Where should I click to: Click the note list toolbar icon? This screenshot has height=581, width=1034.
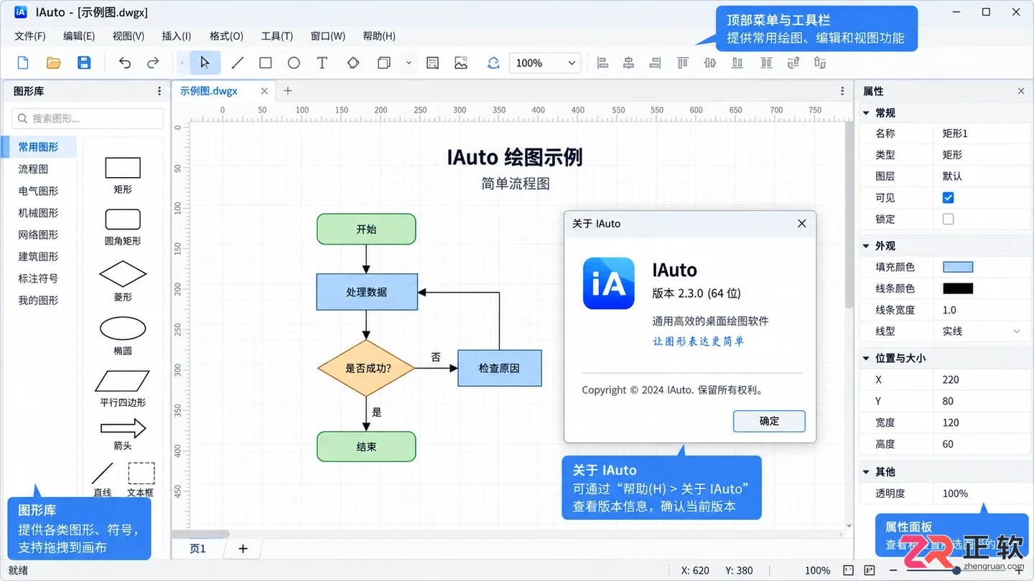[432, 63]
